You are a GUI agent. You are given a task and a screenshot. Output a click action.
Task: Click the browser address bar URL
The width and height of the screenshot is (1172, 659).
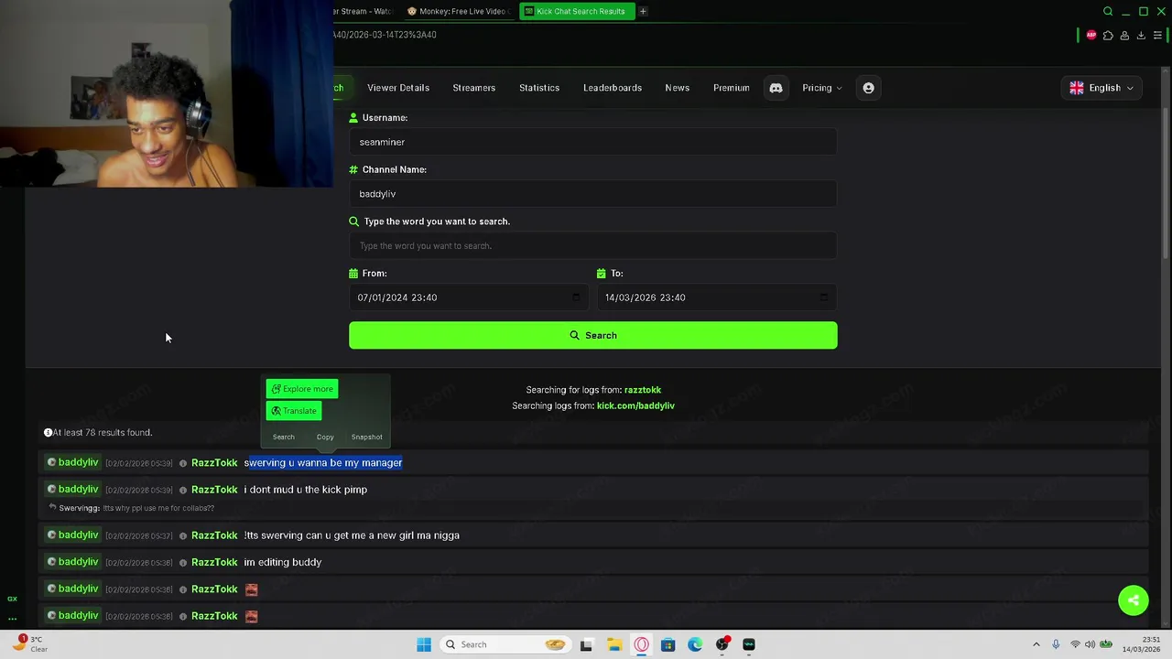point(385,35)
